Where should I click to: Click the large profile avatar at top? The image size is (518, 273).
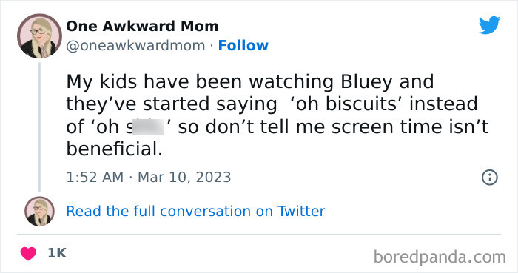click(39, 36)
